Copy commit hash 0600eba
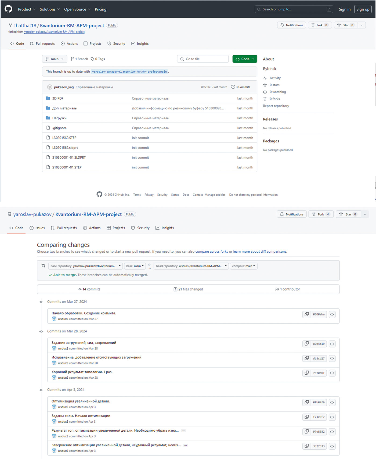The width and height of the screenshot is (376, 459). [x=306, y=314]
